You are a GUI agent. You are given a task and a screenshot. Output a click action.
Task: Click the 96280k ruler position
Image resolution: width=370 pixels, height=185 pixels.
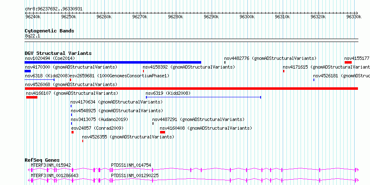[x=175, y=17]
